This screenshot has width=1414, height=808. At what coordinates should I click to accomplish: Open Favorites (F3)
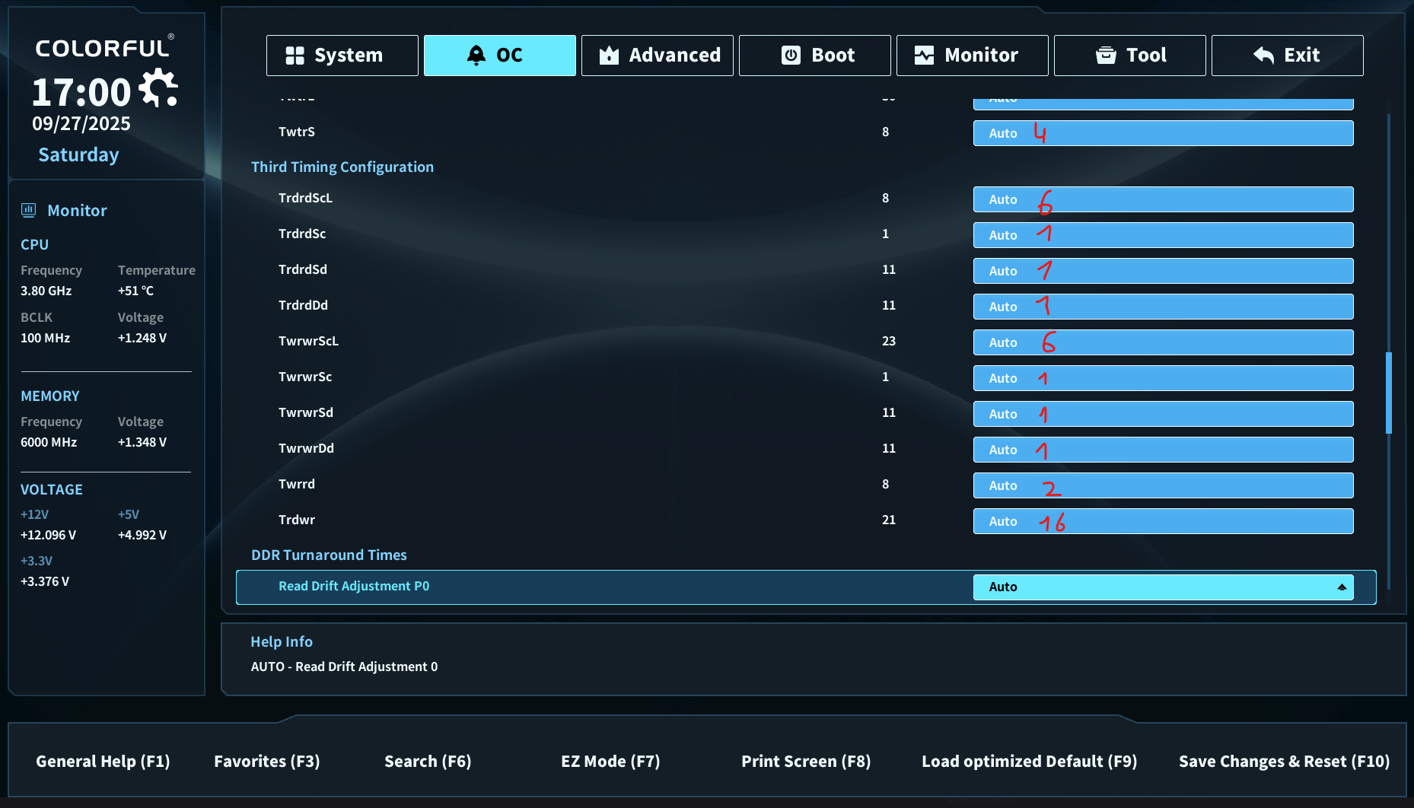tap(267, 762)
